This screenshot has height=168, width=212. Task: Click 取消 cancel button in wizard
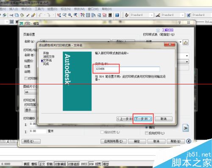tap(164, 119)
